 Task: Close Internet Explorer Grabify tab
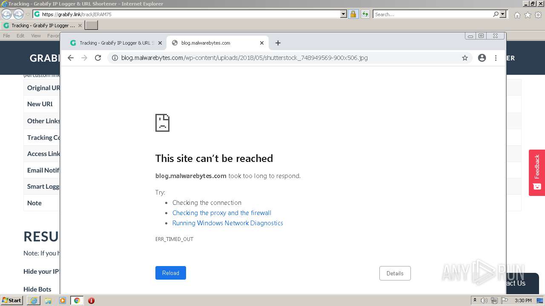pyautogui.click(x=80, y=25)
